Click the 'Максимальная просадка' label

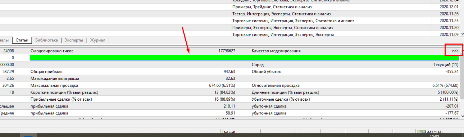pyautogui.click(x=54, y=86)
